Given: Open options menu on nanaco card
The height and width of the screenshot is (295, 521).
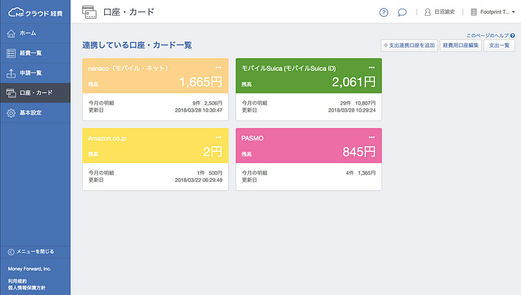Looking at the screenshot, I should [x=218, y=68].
